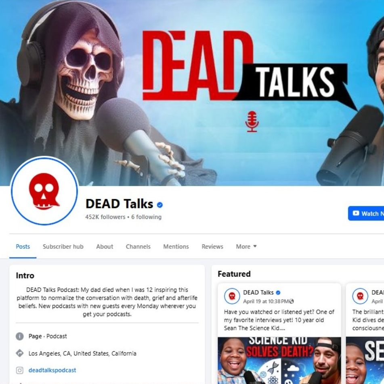The width and height of the screenshot is (384, 384).
Task: Click the globe privacy icon on April 19 post
Action: tap(292, 301)
